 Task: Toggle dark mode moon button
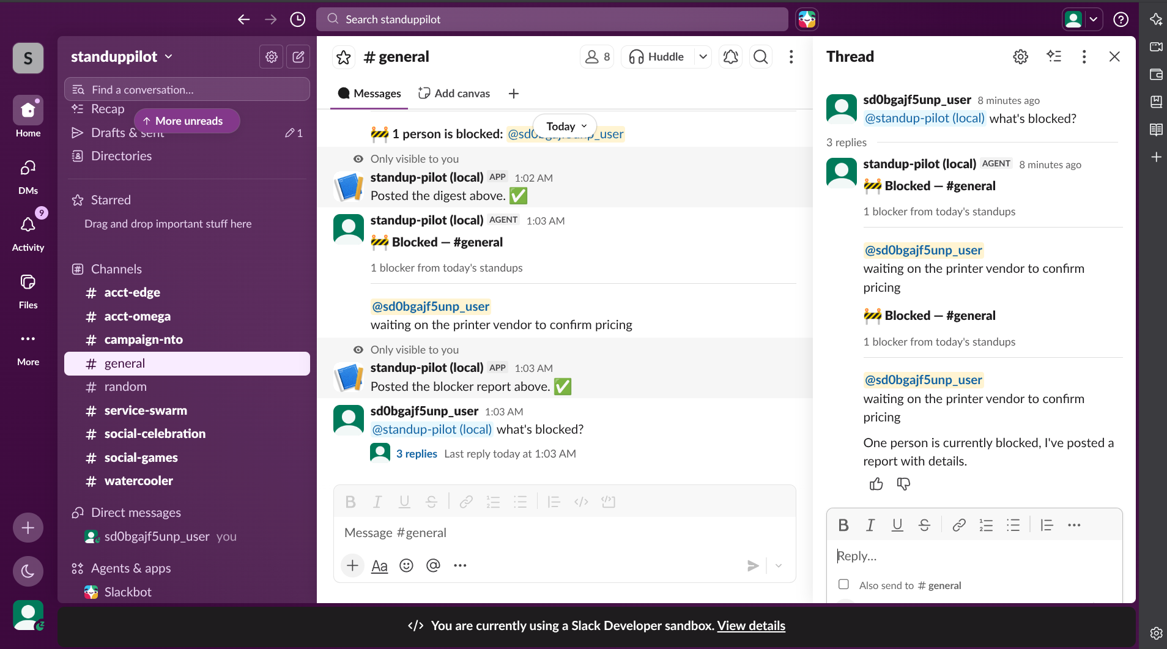(x=28, y=571)
